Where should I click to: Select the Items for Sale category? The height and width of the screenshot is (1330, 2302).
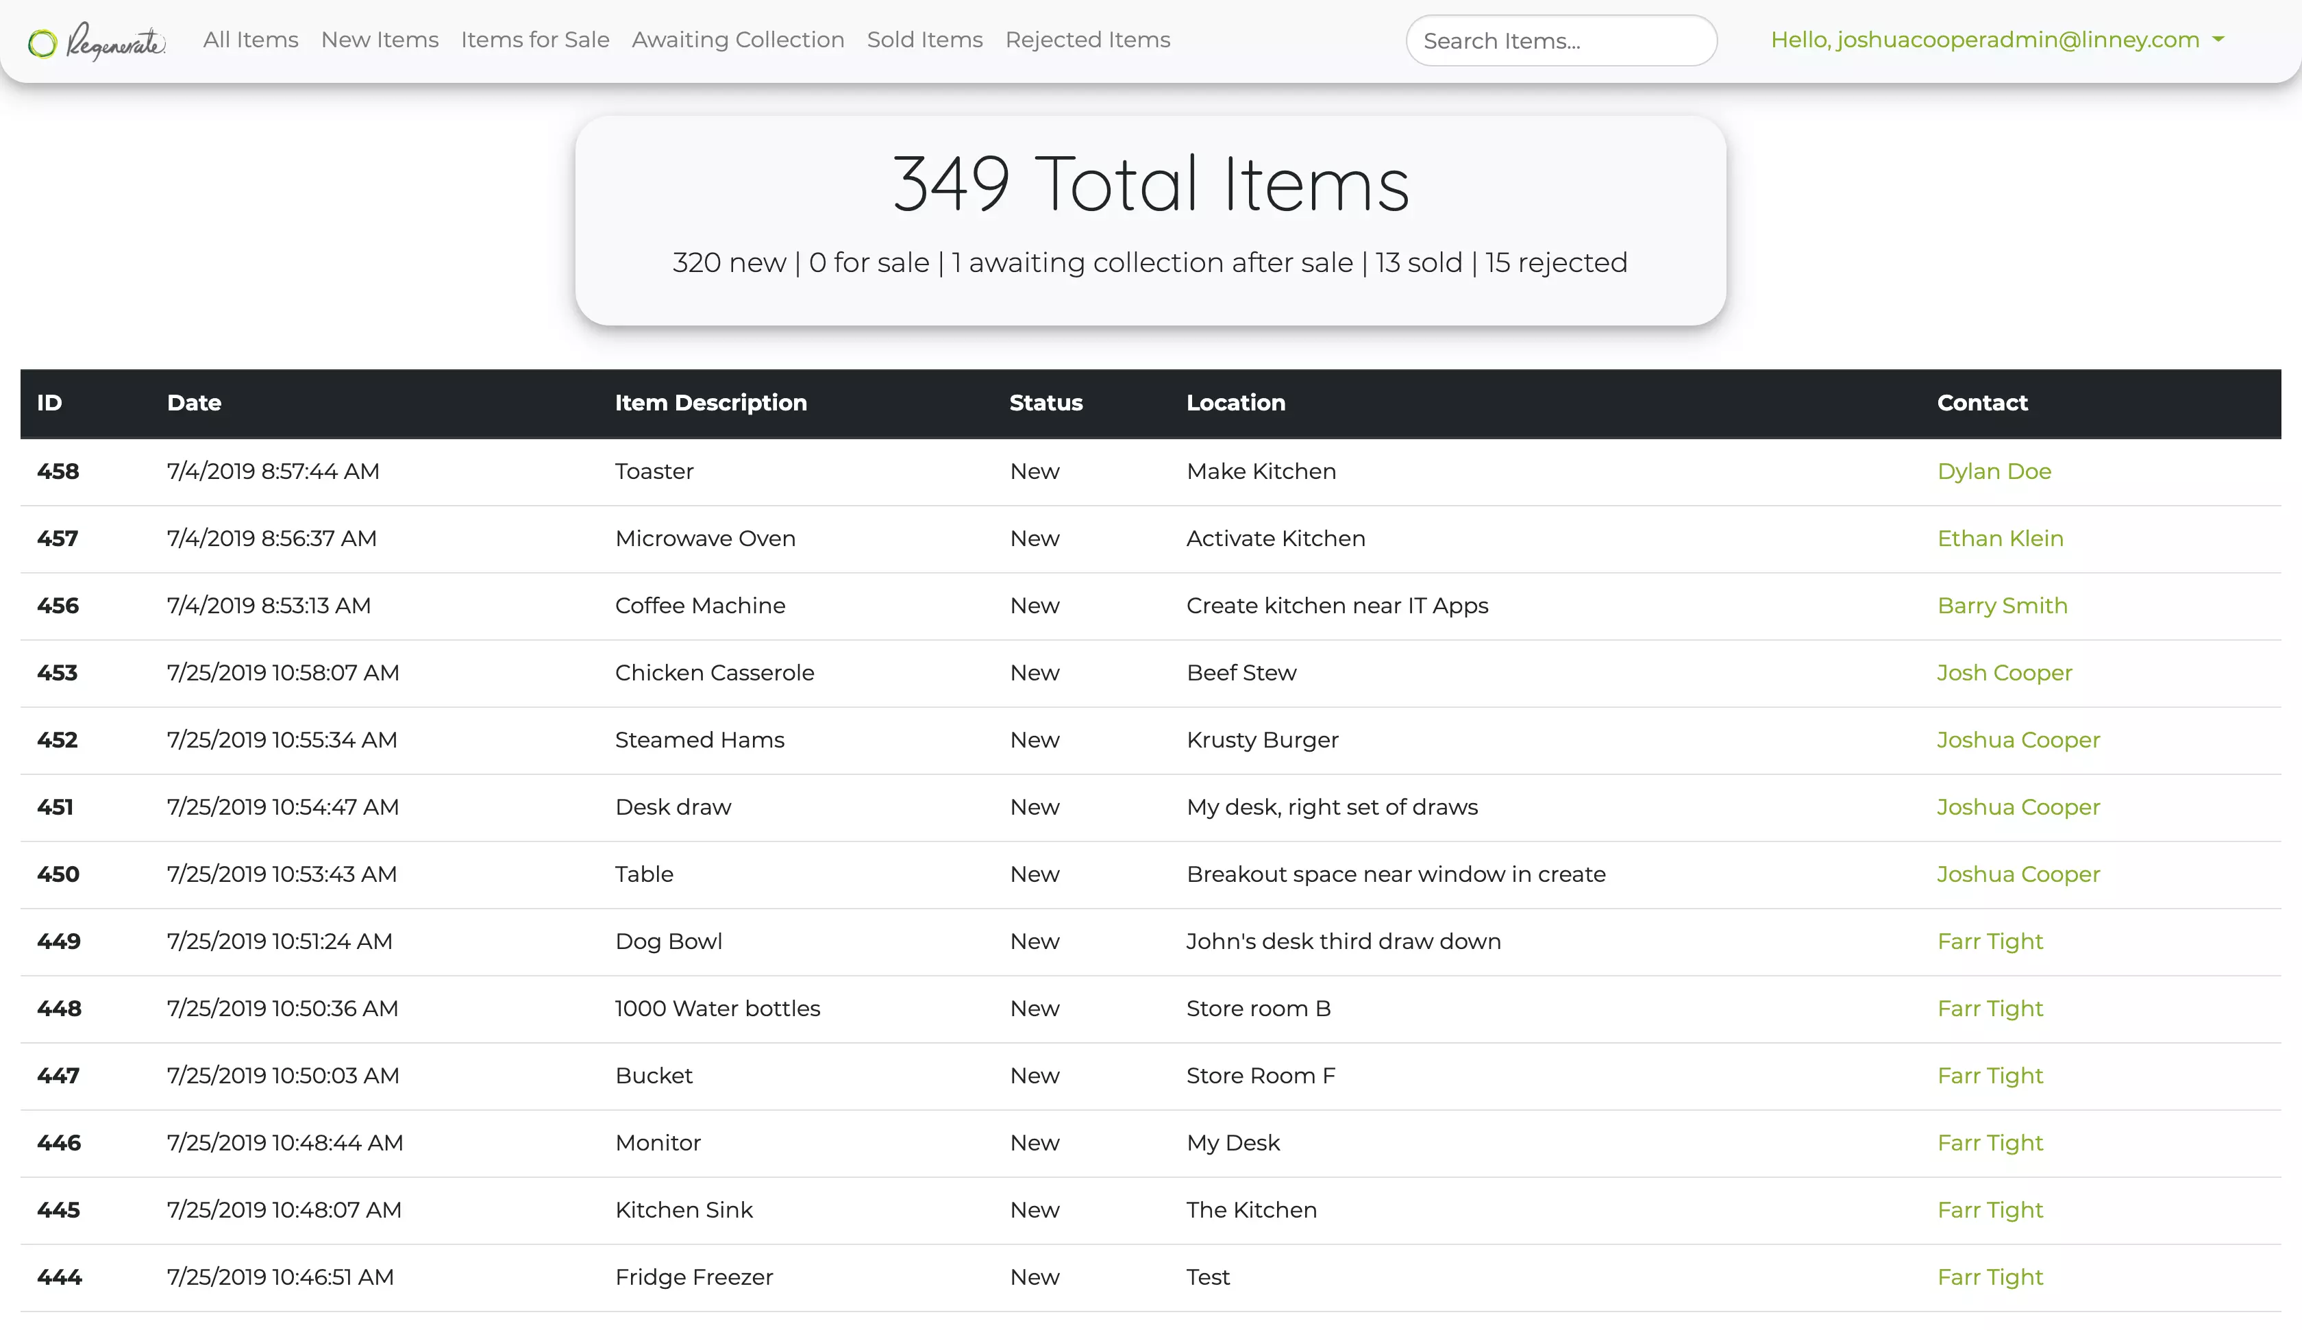tap(534, 40)
